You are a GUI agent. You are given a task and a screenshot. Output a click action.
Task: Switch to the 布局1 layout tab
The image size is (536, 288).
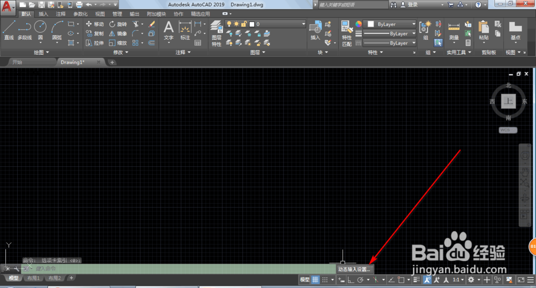pos(33,278)
